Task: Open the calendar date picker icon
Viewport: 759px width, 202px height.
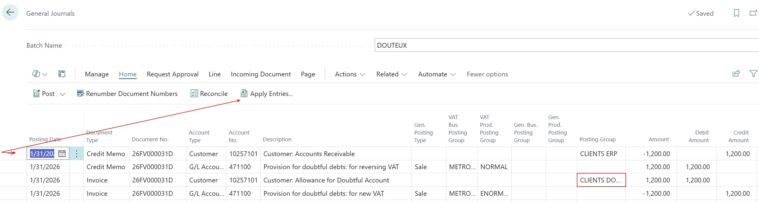Action: pyautogui.click(x=62, y=153)
